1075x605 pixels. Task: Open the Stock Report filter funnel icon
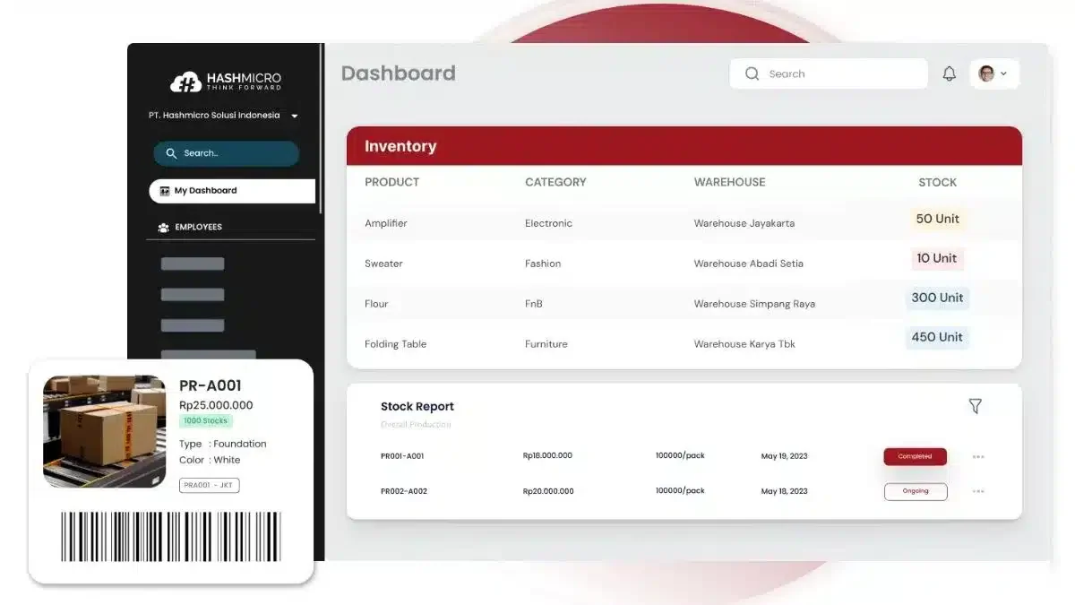(x=976, y=406)
